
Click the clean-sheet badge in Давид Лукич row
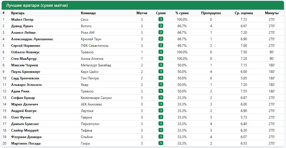tap(161, 26)
